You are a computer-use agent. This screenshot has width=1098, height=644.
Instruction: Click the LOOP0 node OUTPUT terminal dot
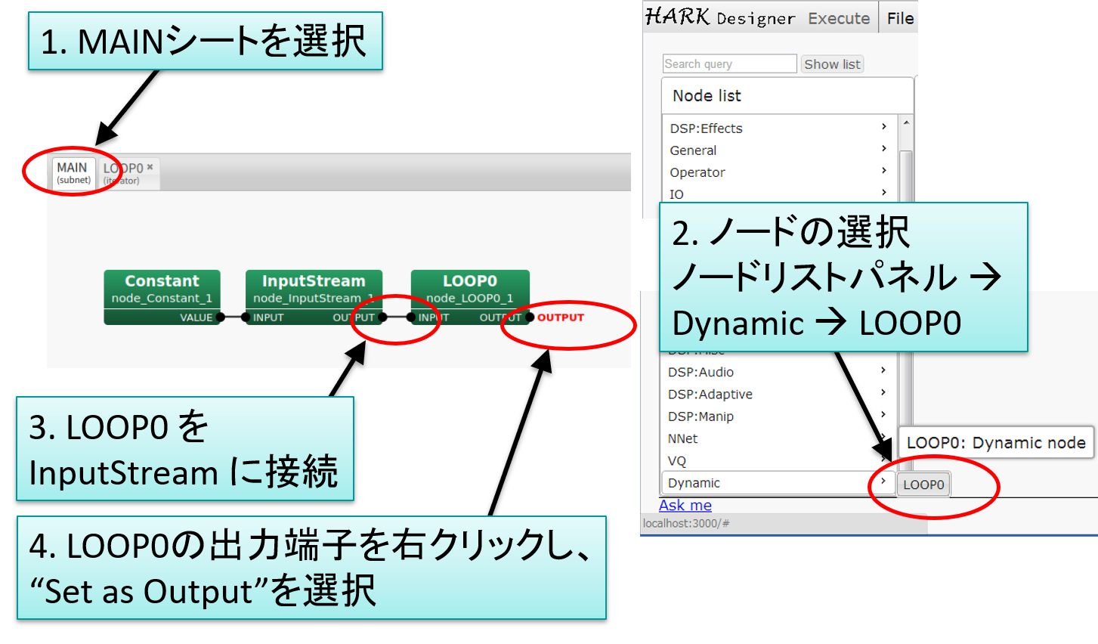point(530,317)
